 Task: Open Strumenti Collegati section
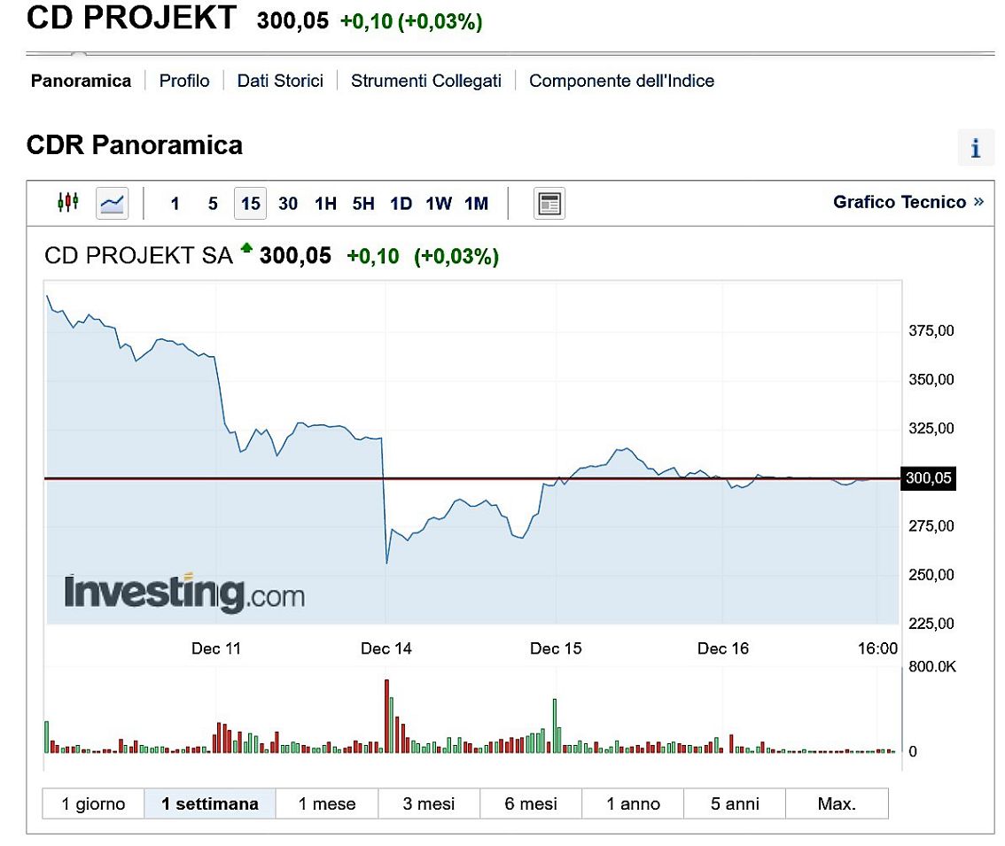click(426, 81)
